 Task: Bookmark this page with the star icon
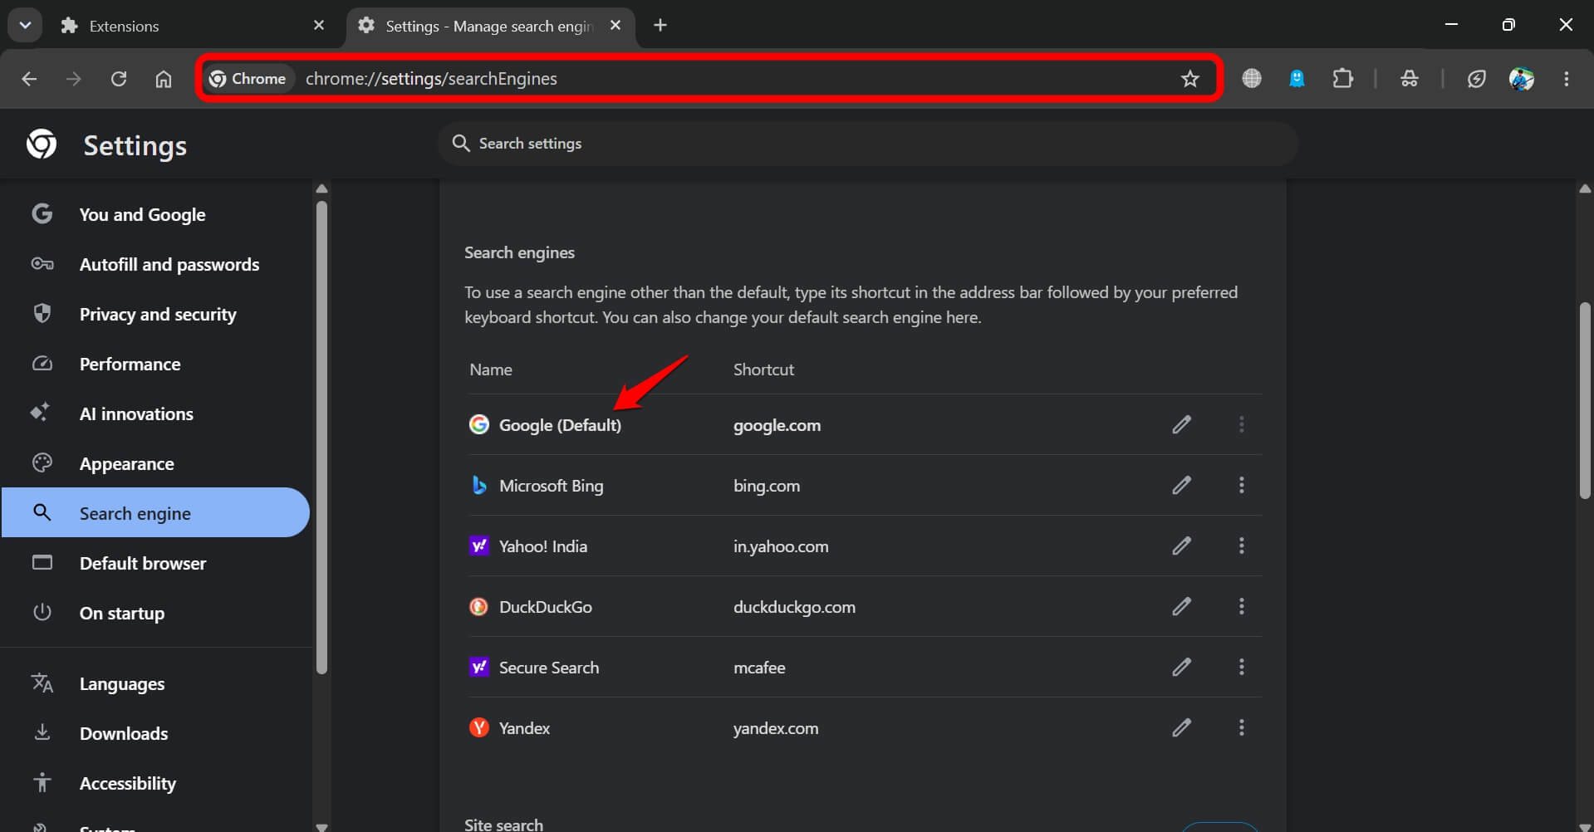point(1189,79)
